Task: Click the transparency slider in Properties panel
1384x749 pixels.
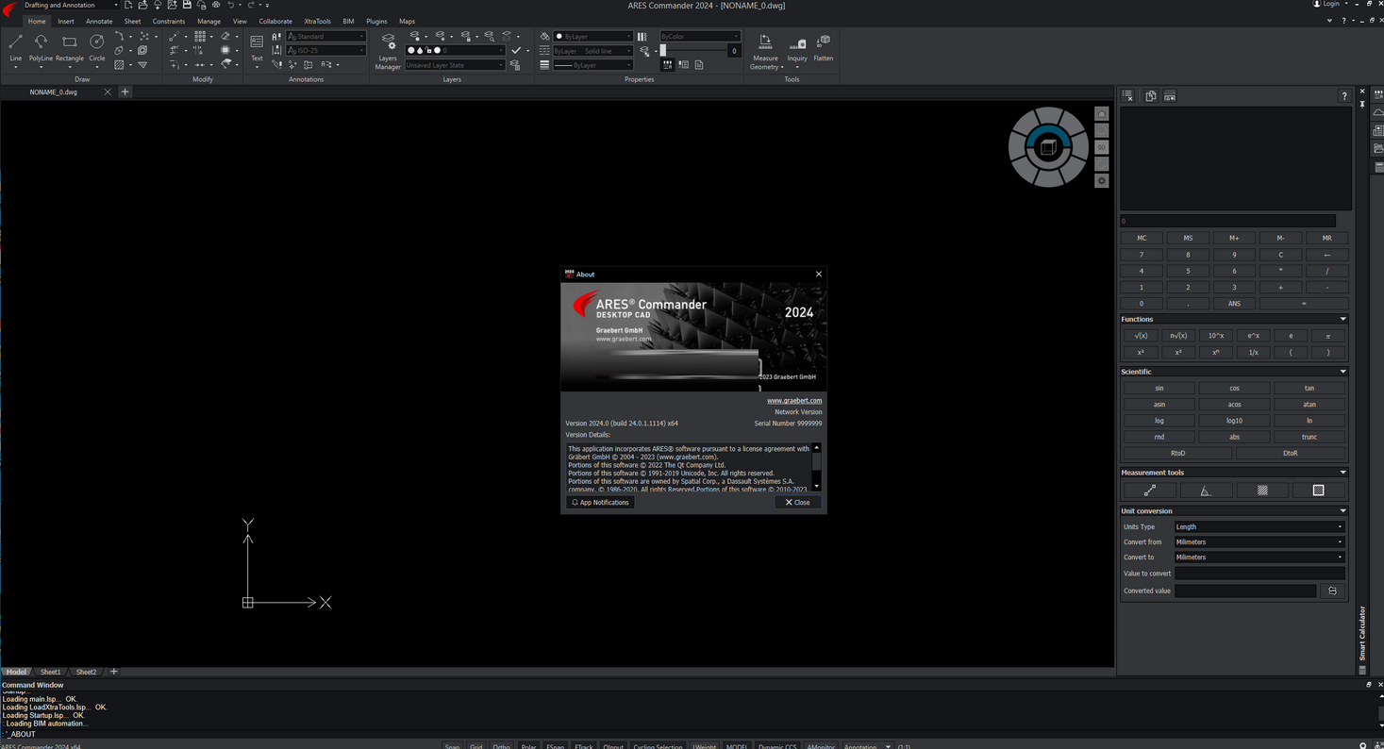Action: click(x=693, y=51)
